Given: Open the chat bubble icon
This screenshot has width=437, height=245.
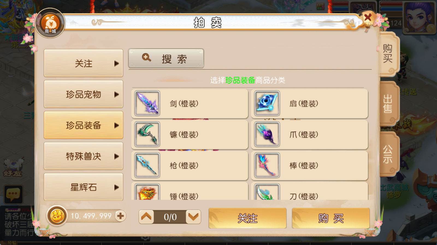Looking at the screenshot, I should [x=13, y=194].
